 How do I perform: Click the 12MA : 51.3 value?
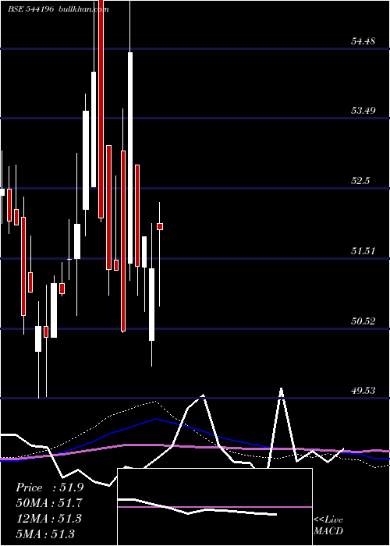tap(48, 518)
